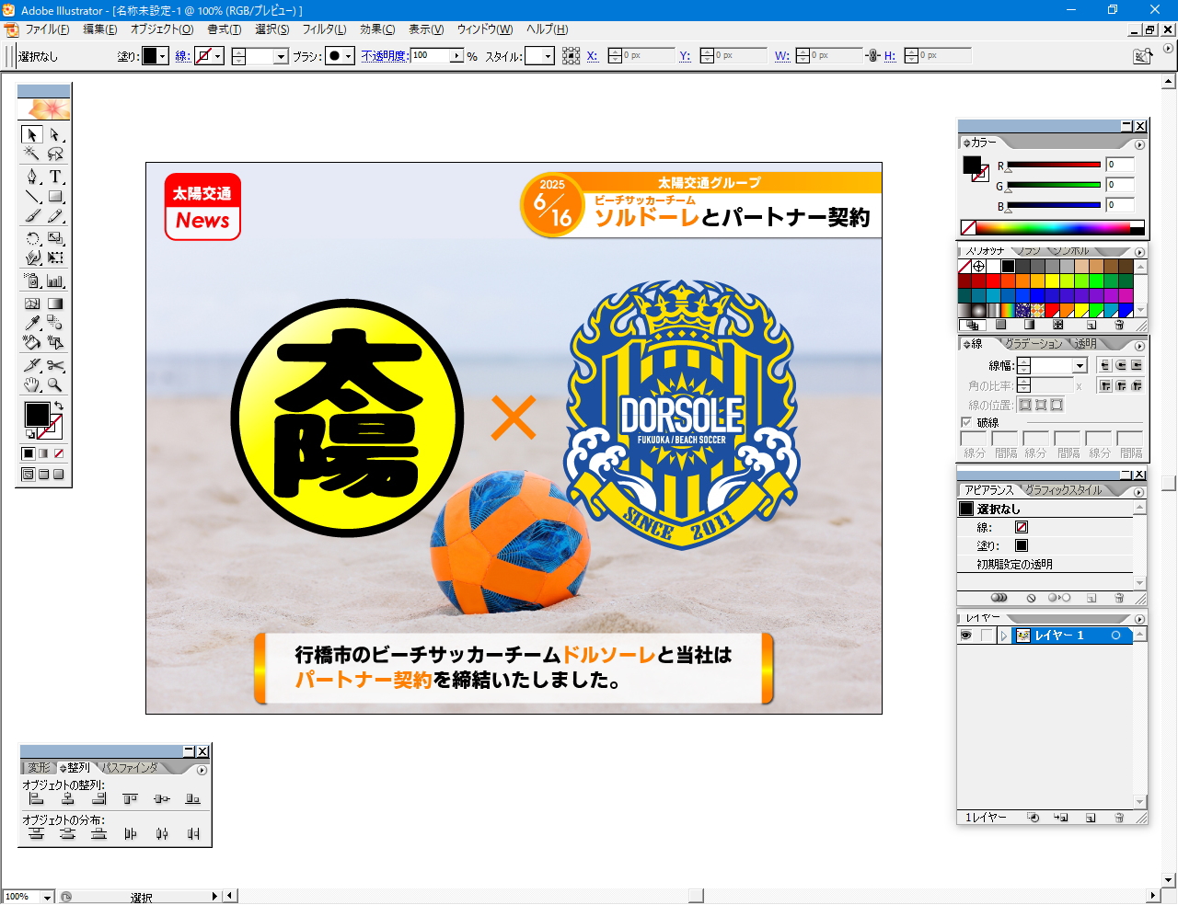The height and width of the screenshot is (905, 1178).
Task: Select the Column Graph tool
Action: point(55,281)
